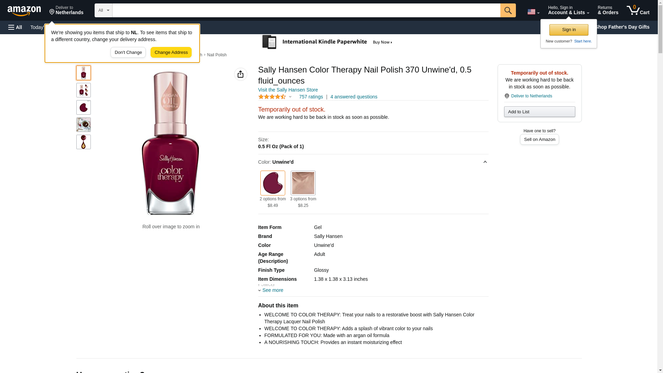Select the beige nude color swatch
663x373 pixels.
point(303,183)
